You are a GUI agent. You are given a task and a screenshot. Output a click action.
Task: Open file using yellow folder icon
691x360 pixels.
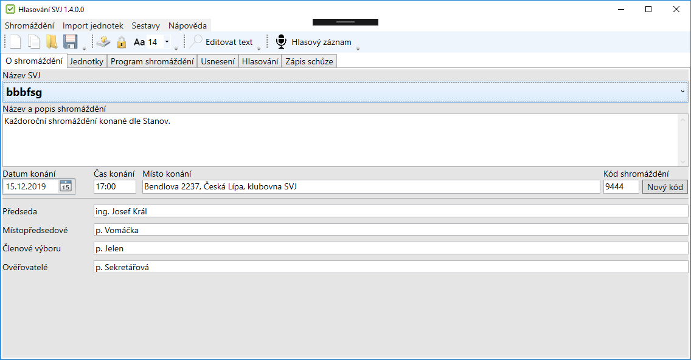(x=52, y=42)
